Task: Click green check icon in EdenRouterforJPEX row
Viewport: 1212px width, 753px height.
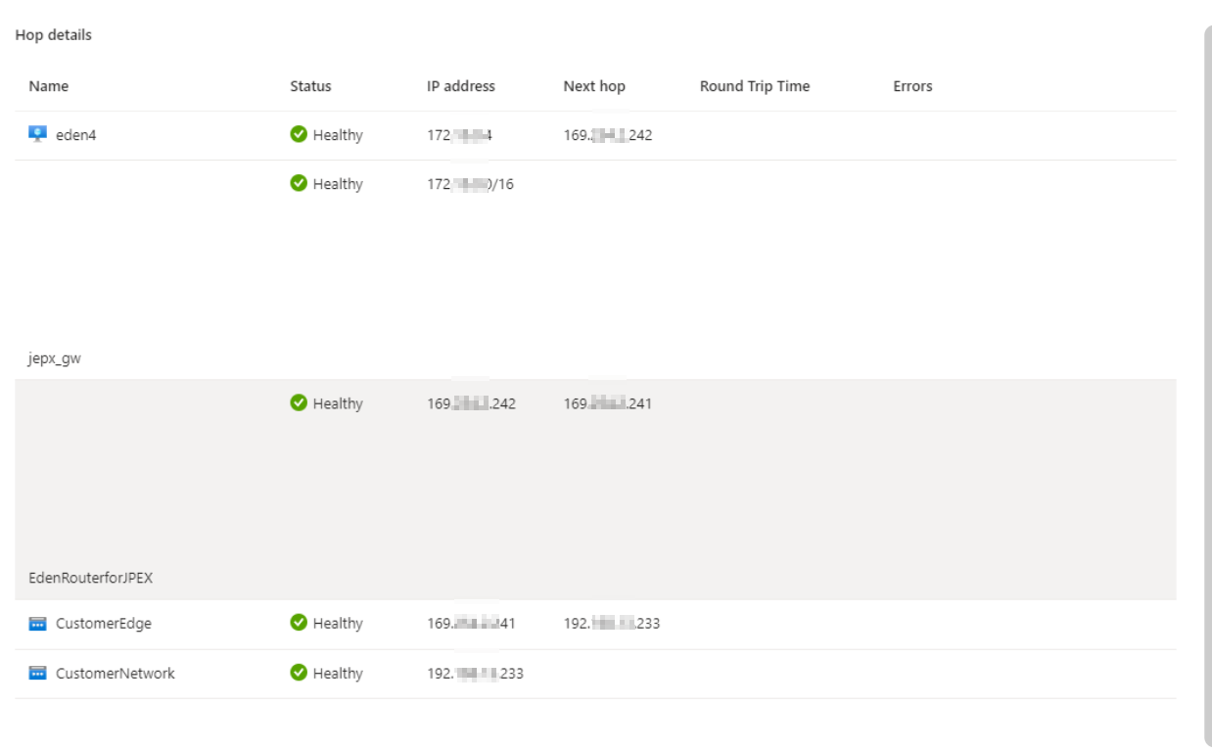Action: click(299, 403)
